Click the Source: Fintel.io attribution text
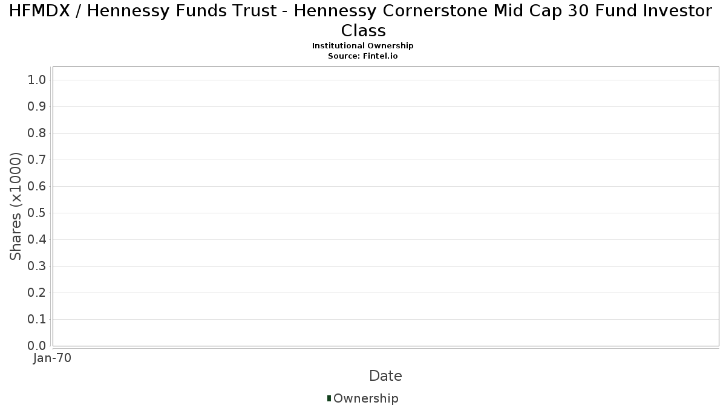 coord(362,56)
